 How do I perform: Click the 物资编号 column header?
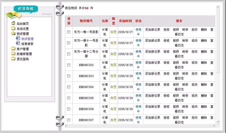(x=86, y=21)
